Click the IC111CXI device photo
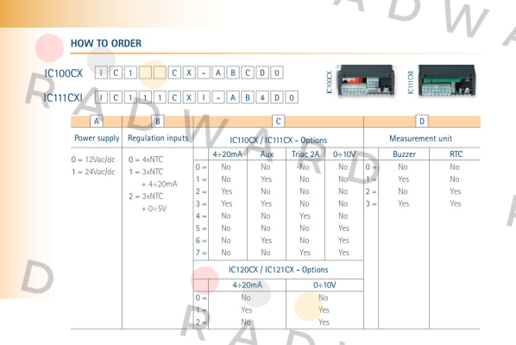 coord(447,81)
